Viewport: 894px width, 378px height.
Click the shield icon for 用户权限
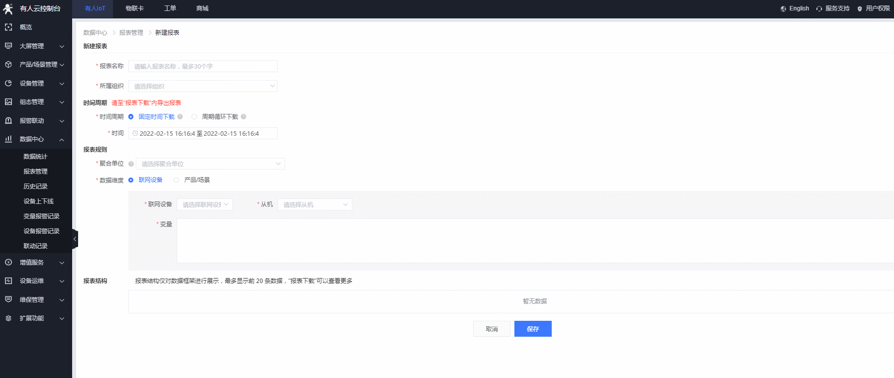tap(860, 8)
